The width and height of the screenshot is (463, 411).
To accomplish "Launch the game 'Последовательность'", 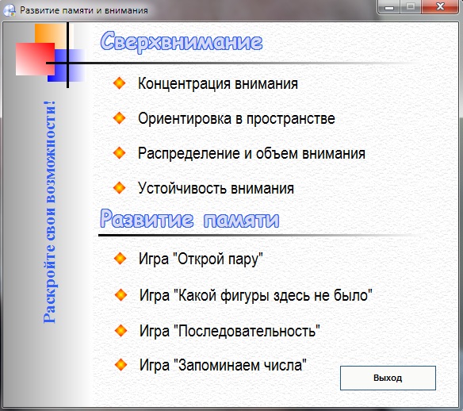I will coord(230,331).
